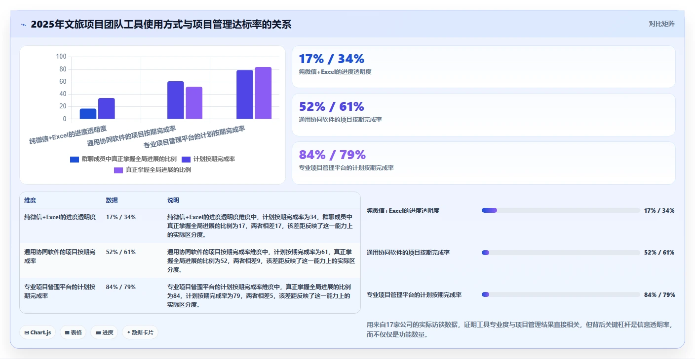Click the 84% / 79% value beside the third progress bar
The width and height of the screenshot is (695, 359).
(x=659, y=295)
